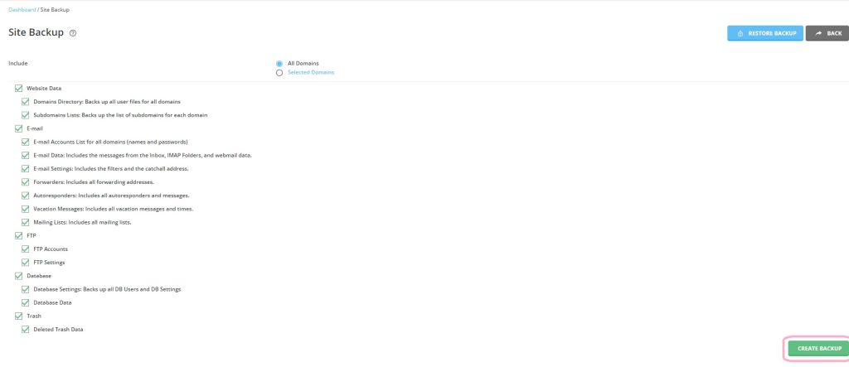This screenshot has height=367, width=849.
Task: Toggle the Autoresponders checkbox
Action: point(26,196)
